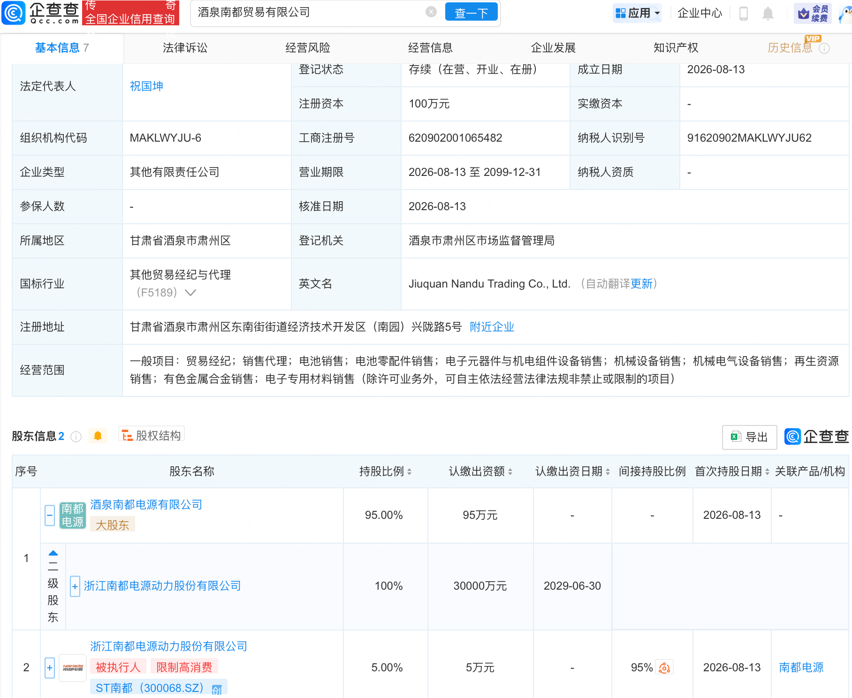The image size is (852, 698).
Task: Collapse the 二级股东 section arrow
Action: [x=53, y=553]
